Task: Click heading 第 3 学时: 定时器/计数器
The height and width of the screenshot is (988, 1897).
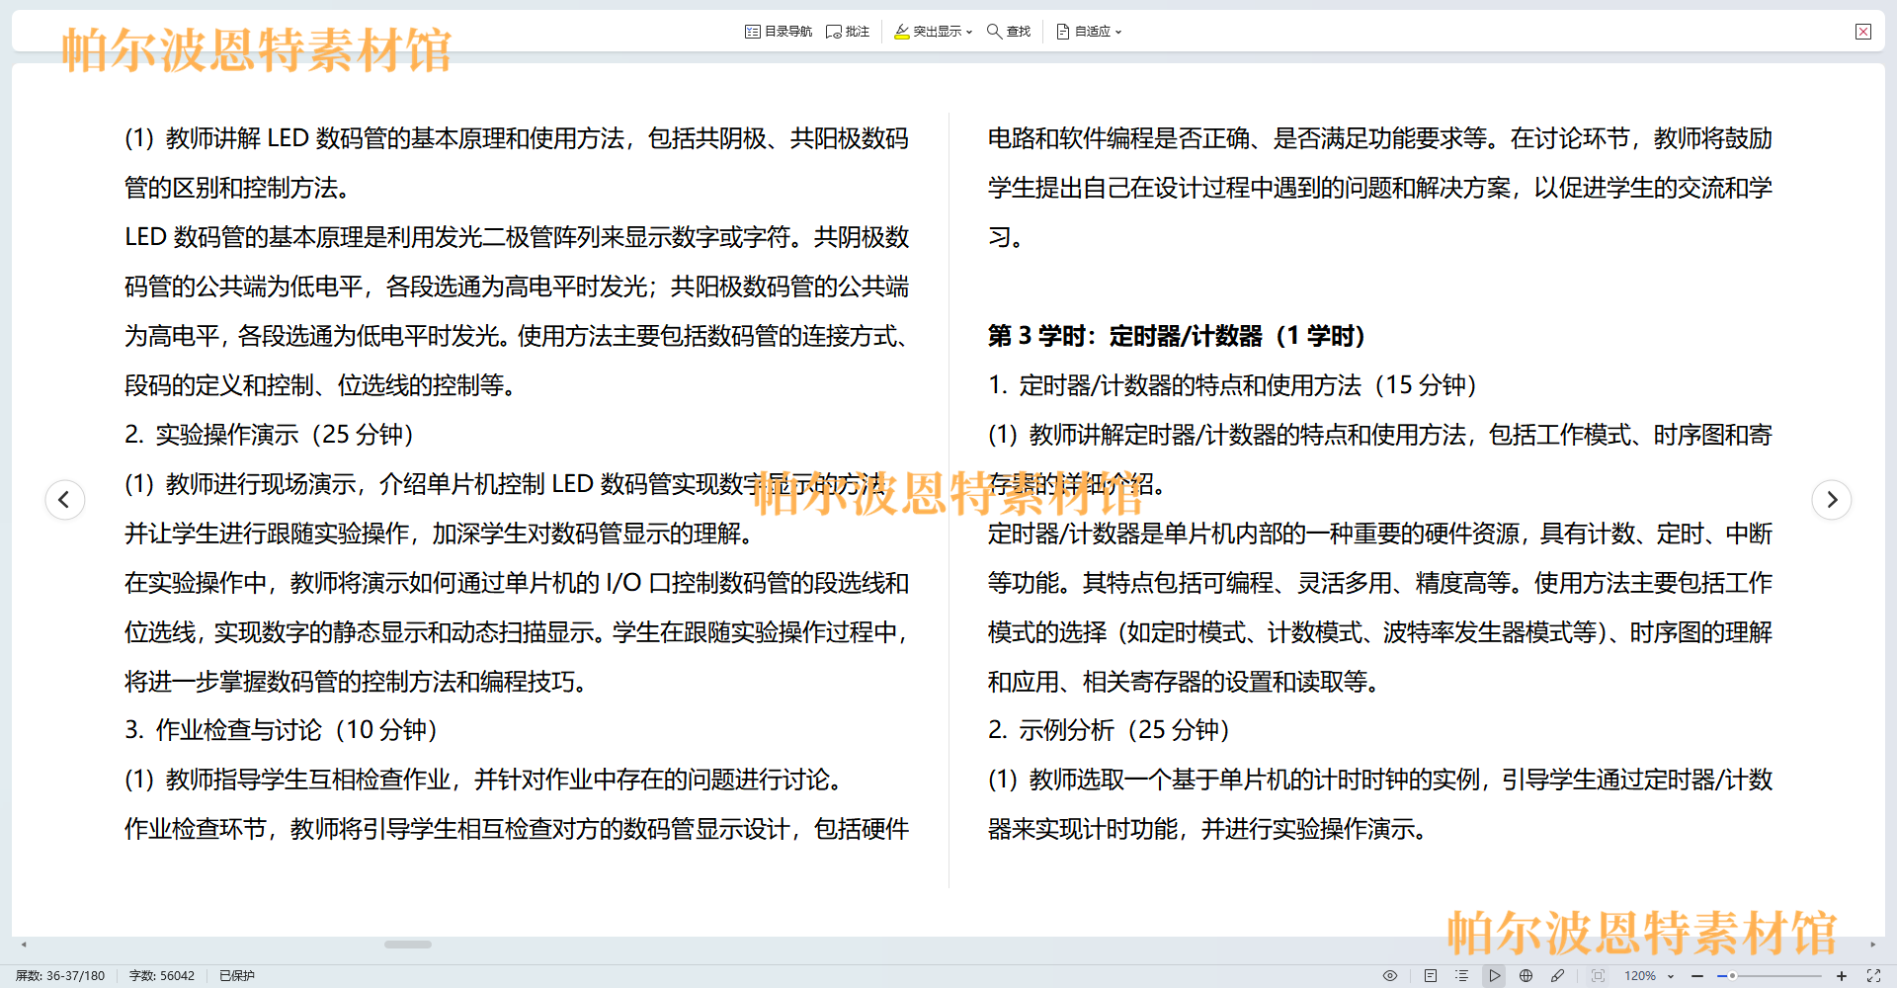Action: coord(1176,336)
